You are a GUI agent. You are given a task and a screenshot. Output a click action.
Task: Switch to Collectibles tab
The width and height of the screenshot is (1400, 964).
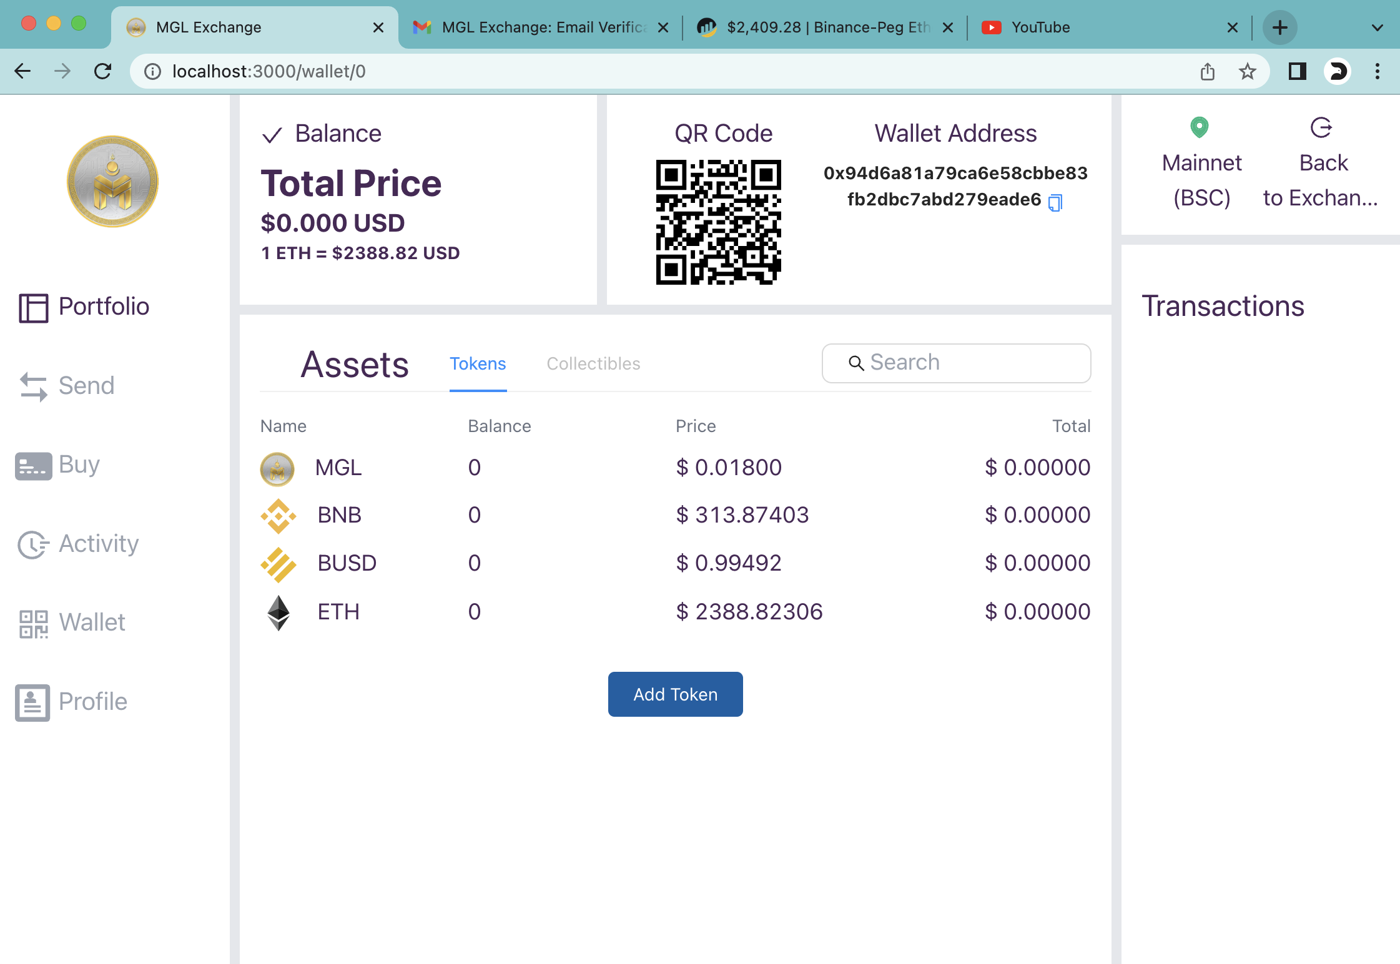593,364
